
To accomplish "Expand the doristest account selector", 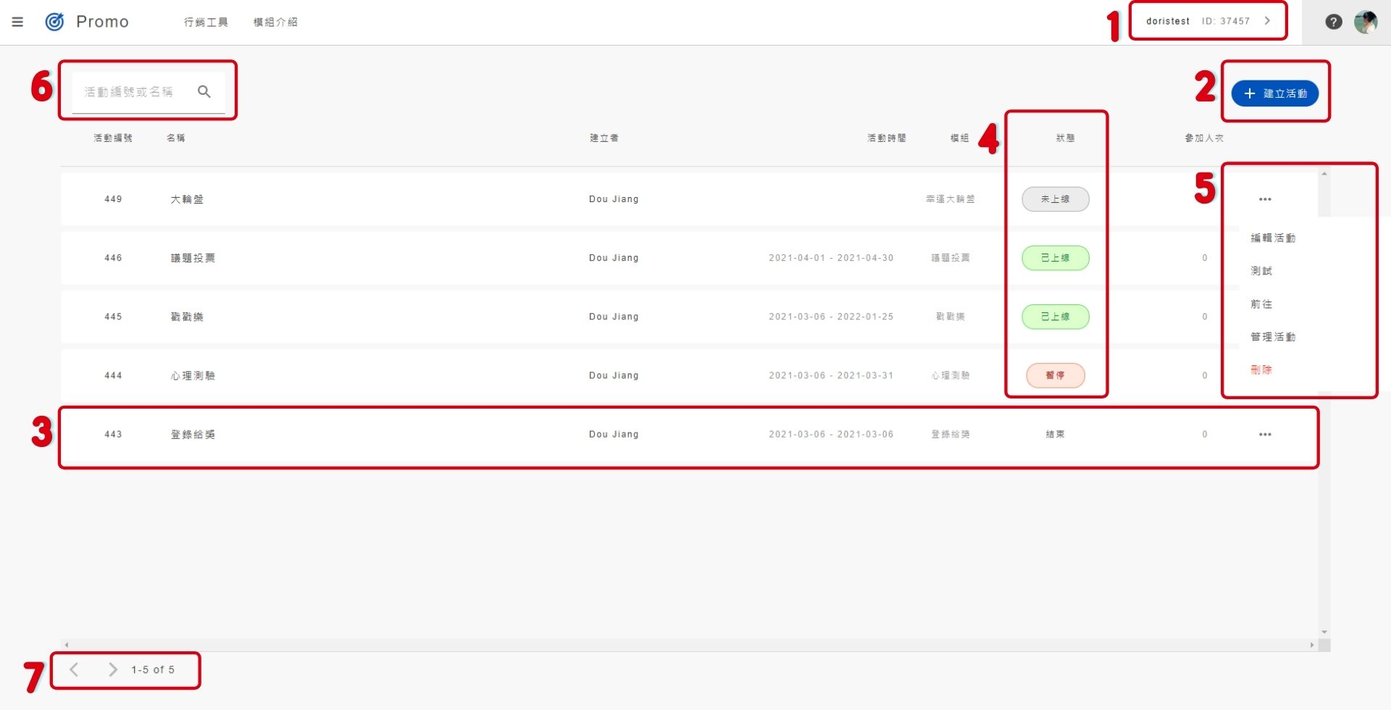I will [x=1208, y=21].
